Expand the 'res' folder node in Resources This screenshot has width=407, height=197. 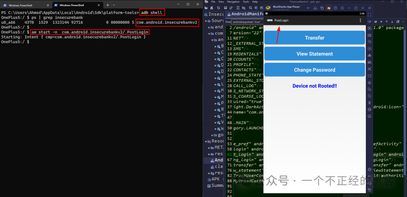209,154
